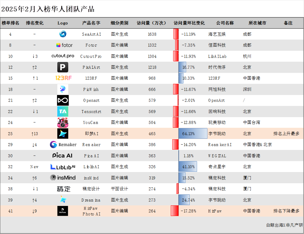The image size is (304, 234).
Task: Click the Remaker logo
Action: pyautogui.click(x=63, y=145)
